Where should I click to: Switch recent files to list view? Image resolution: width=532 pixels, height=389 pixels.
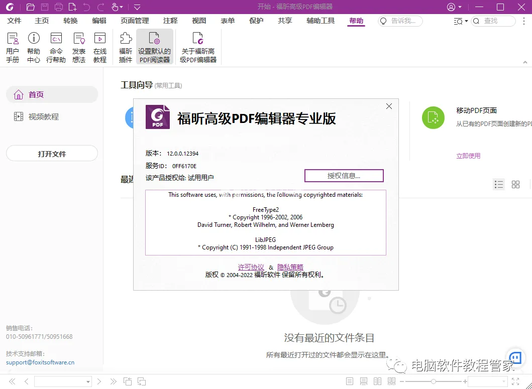point(498,184)
